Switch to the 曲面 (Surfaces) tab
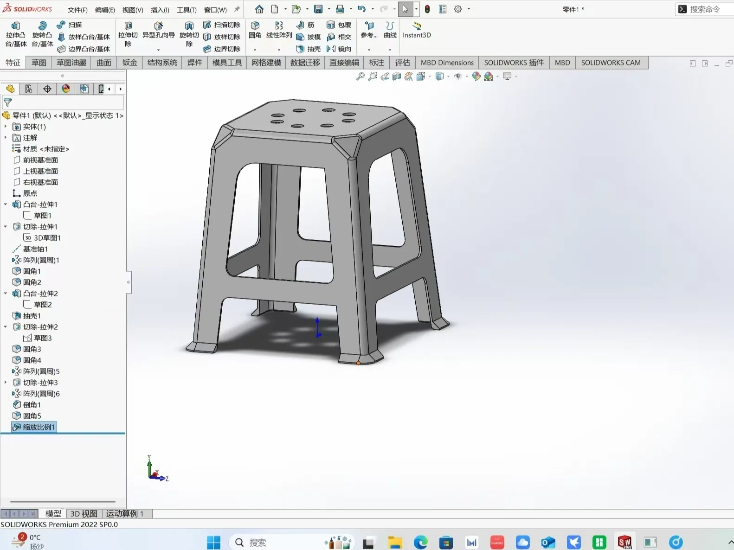This screenshot has width=734, height=550. pos(104,63)
